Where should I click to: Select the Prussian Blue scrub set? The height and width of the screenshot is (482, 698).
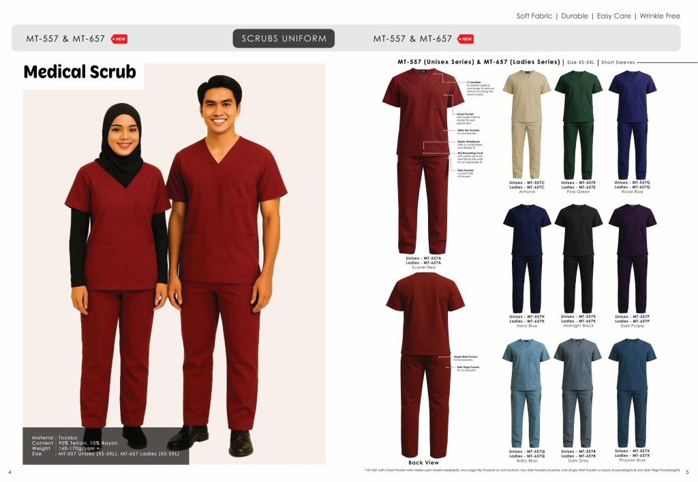click(x=632, y=393)
